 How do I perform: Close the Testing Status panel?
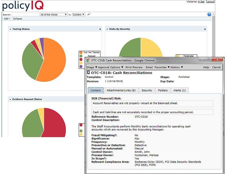point(100,29)
